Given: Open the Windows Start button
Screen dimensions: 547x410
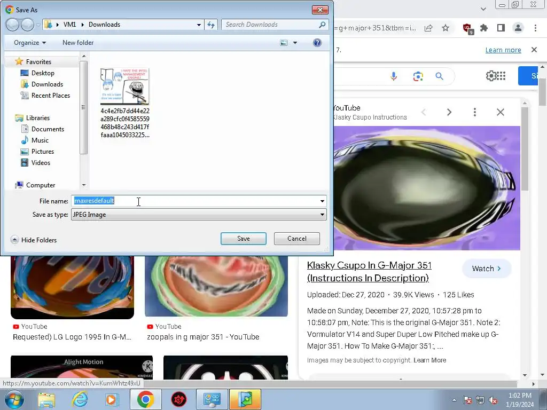Looking at the screenshot, I should pyautogui.click(x=13, y=399).
